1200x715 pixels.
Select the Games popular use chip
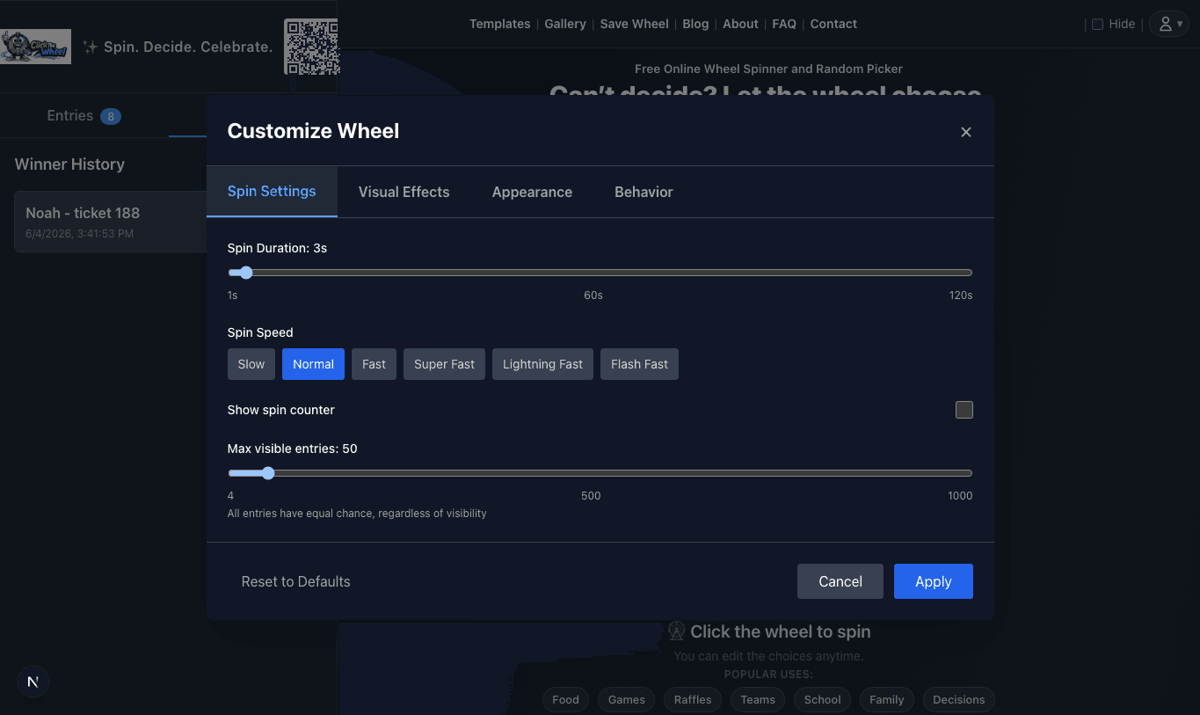coord(627,700)
